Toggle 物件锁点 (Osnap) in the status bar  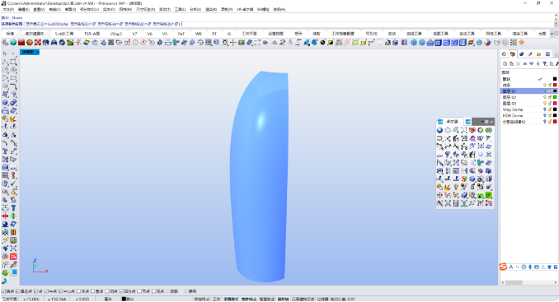click(249, 300)
